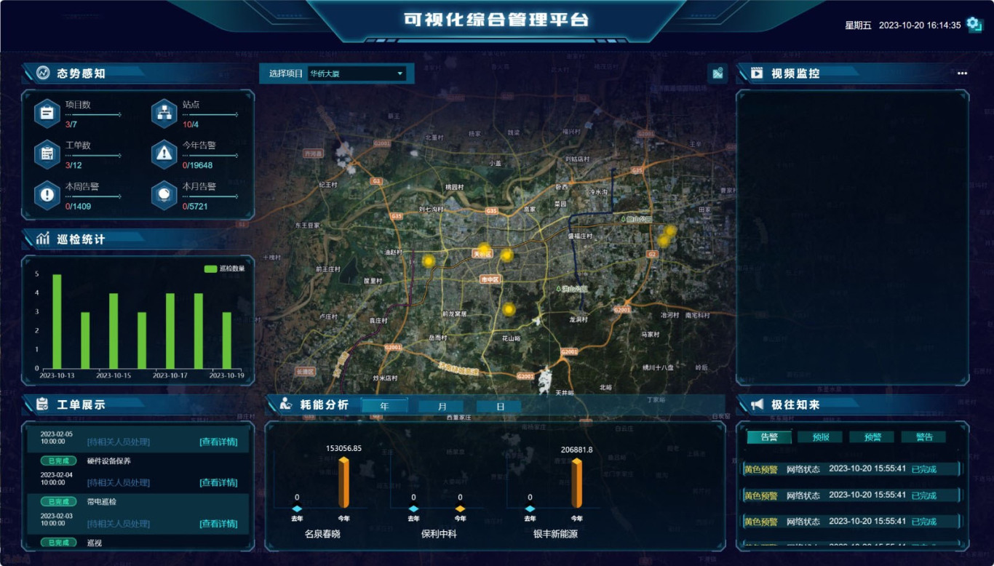Open the 警告 tab in 极往知来
The height and width of the screenshot is (566, 994).
point(924,437)
